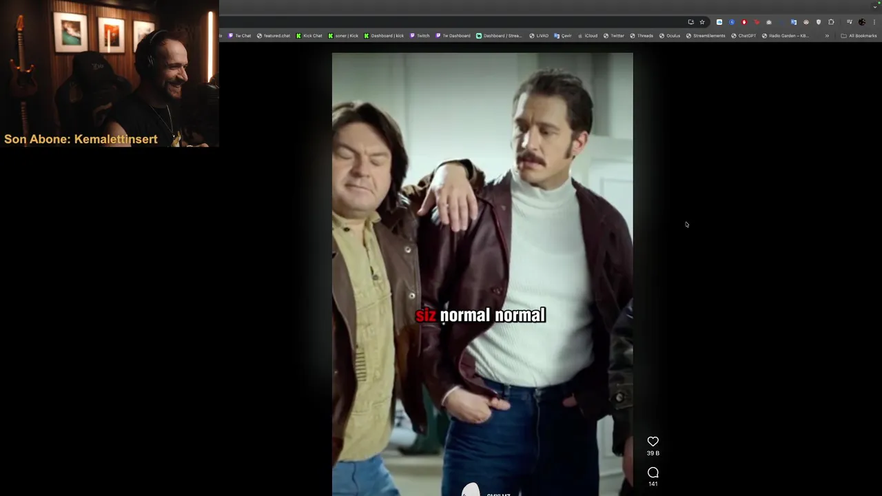Screen dimensions: 882x496
Task: Open the Tw Chat bookmark
Action: 240,36
